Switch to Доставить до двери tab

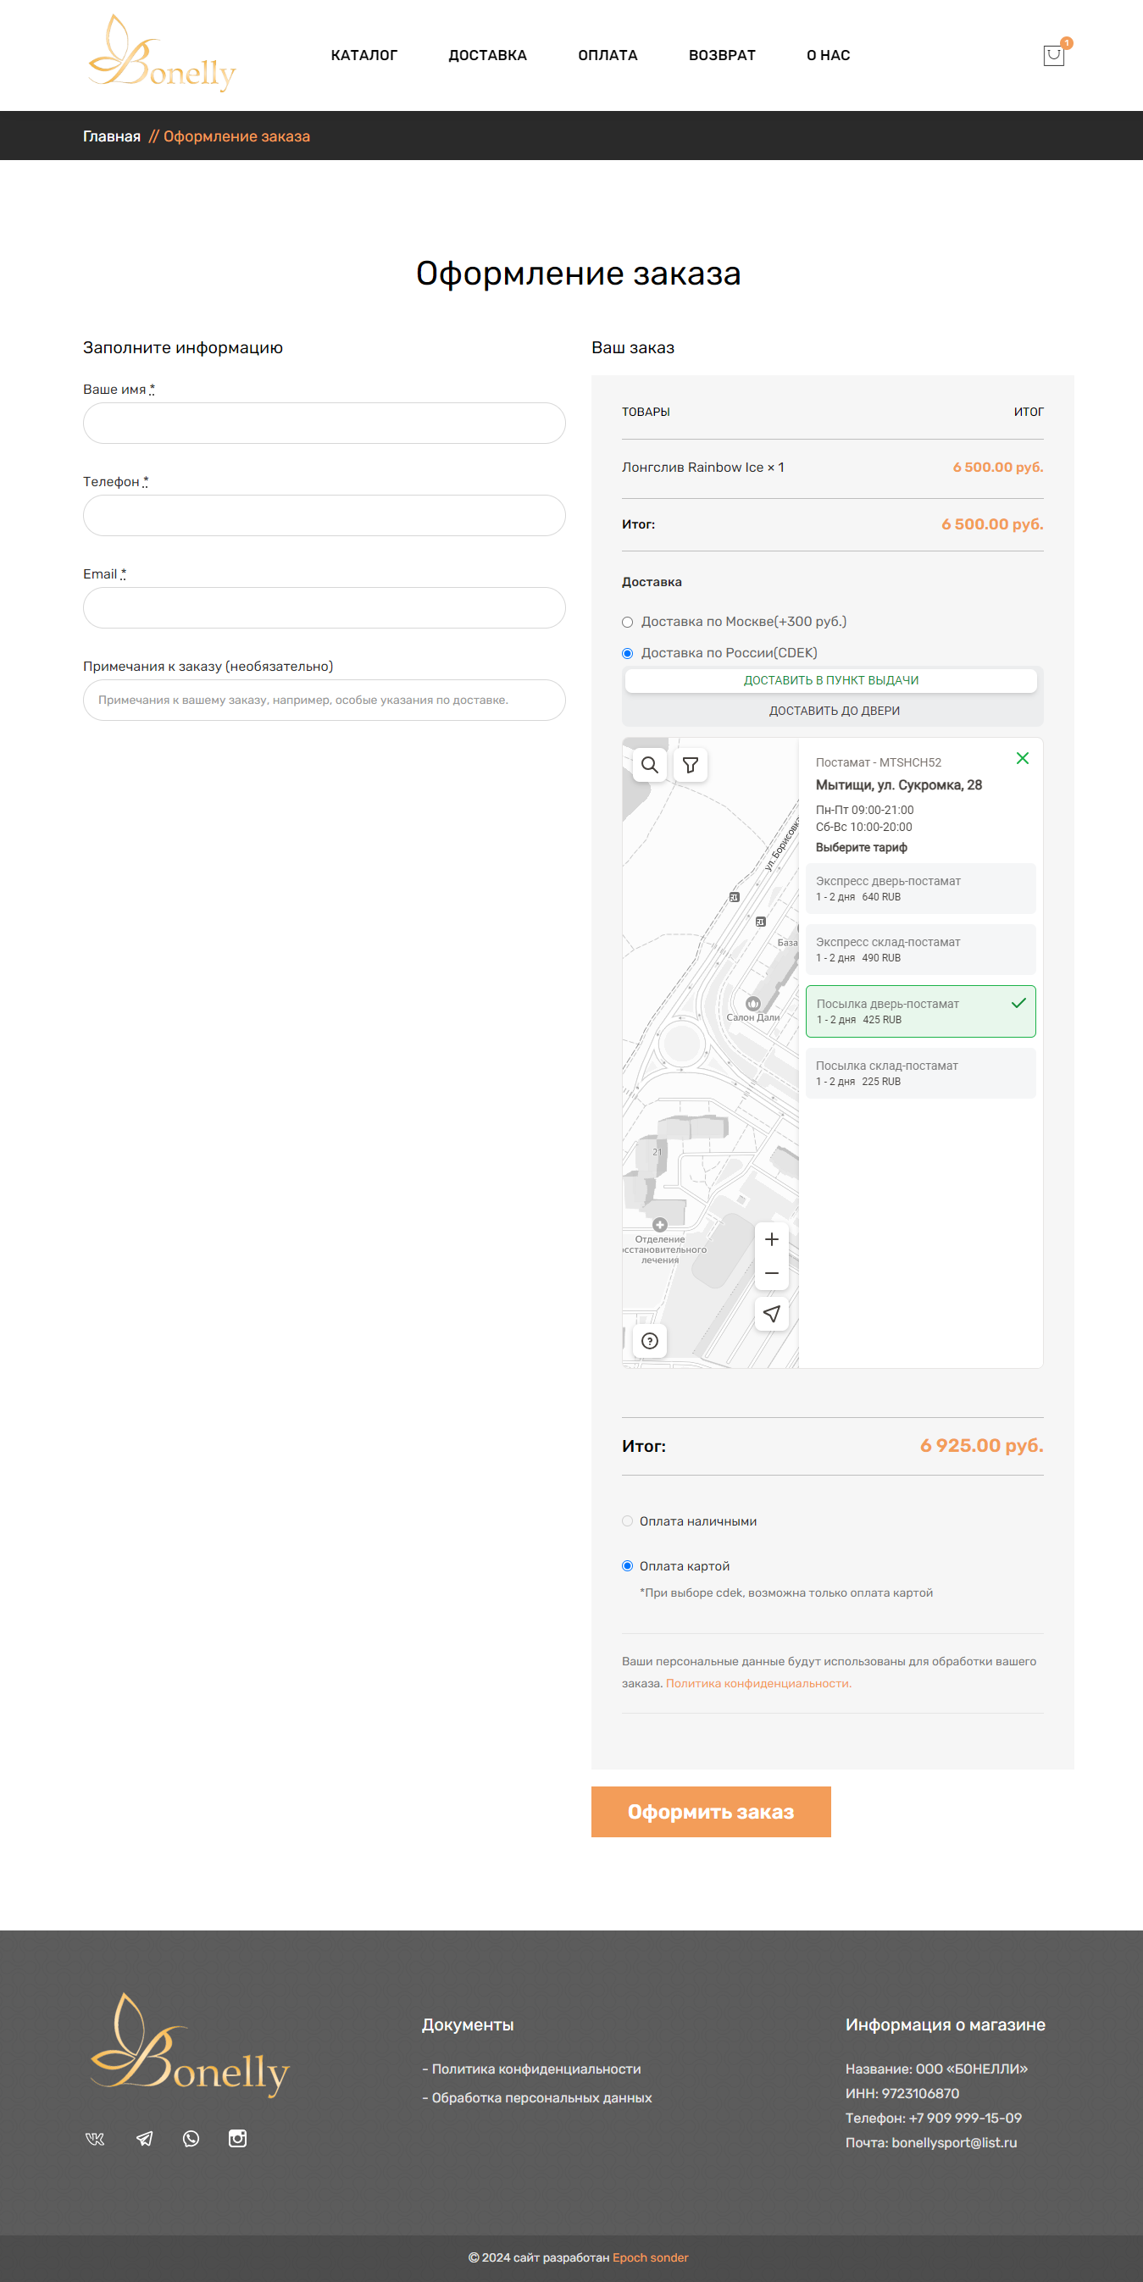833,711
